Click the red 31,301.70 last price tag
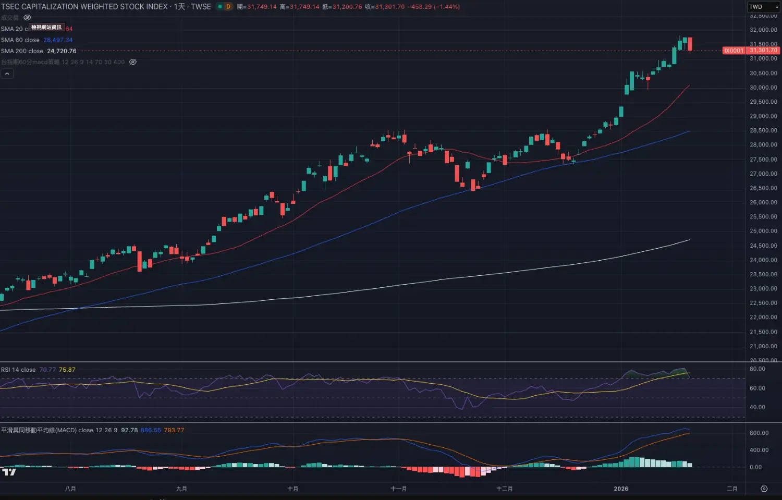Screen dimensions: 782x500 pos(763,51)
